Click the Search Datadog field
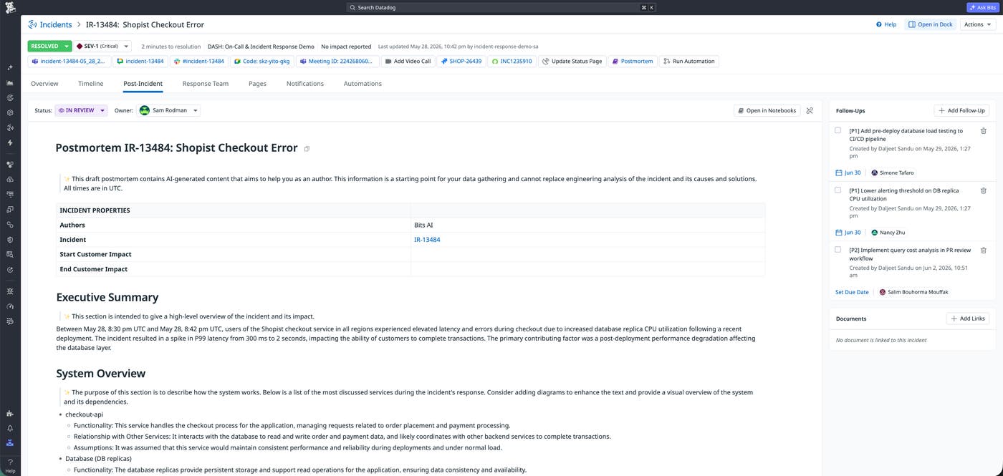The height and width of the screenshot is (476, 1003). pos(501,7)
